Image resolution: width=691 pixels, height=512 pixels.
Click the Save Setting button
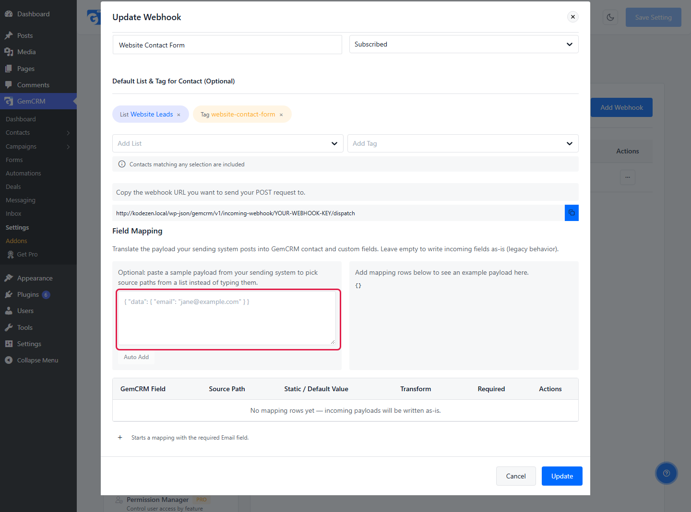point(654,17)
